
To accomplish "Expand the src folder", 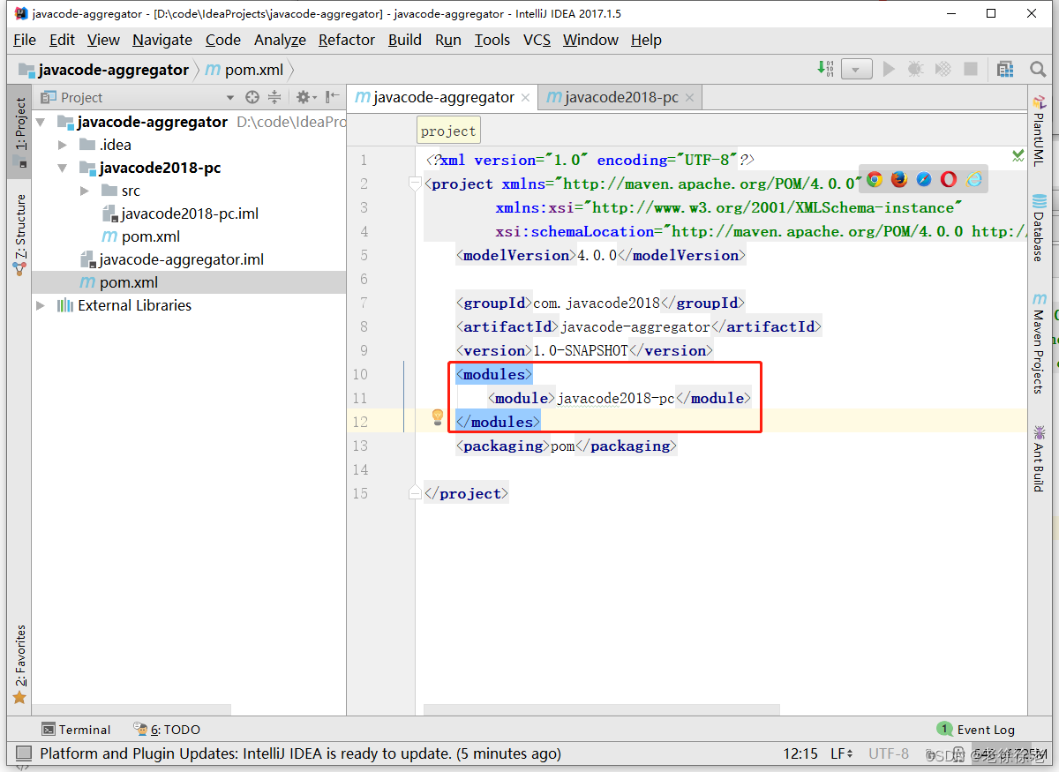I will pyautogui.click(x=85, y=191).
